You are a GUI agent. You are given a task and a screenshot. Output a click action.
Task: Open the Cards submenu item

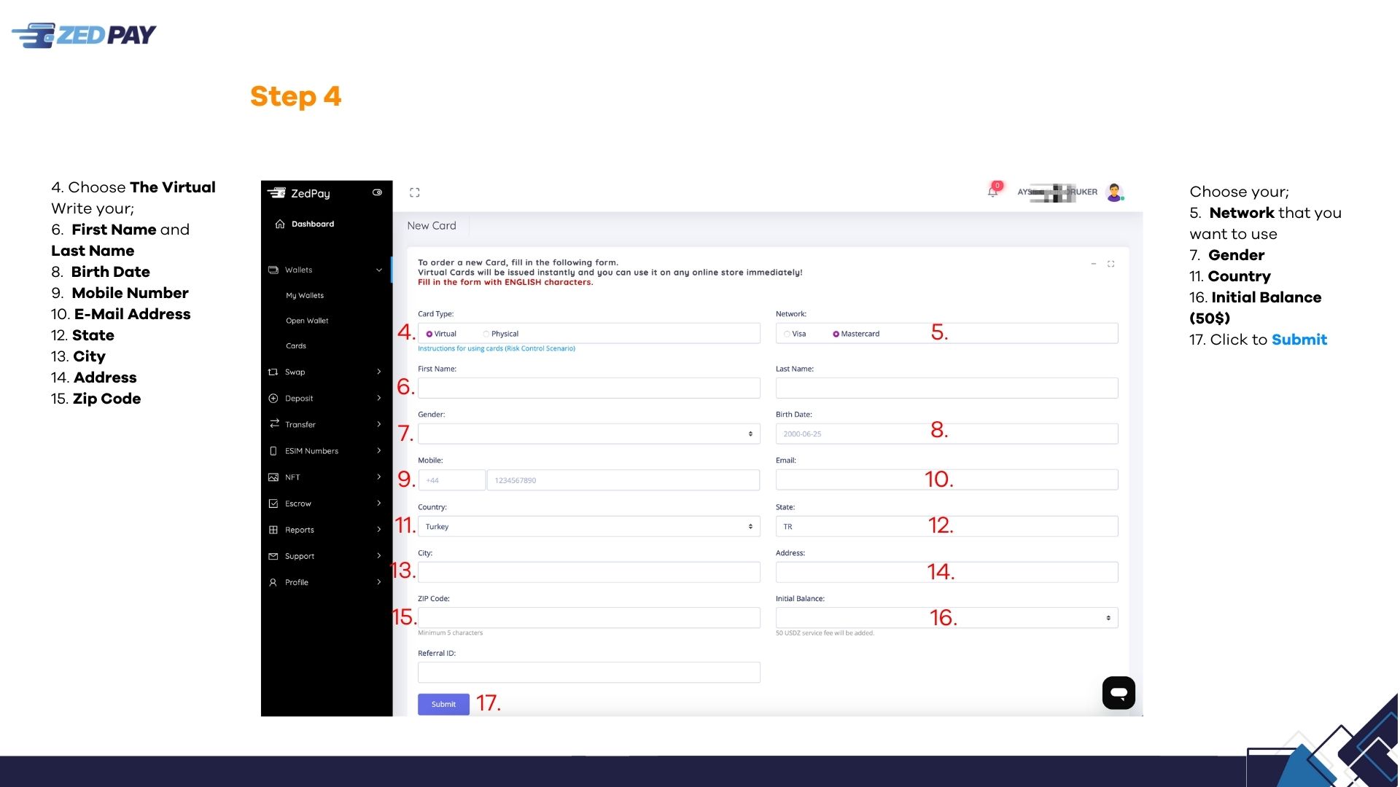tap(296, 346)
